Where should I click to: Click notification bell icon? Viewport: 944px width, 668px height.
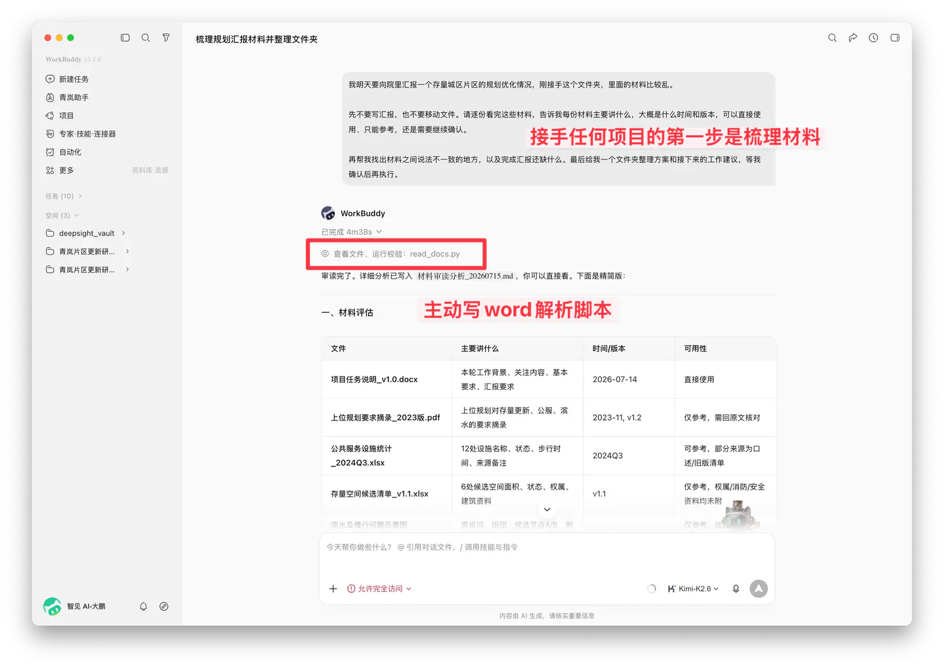click(x=143, y=607)
